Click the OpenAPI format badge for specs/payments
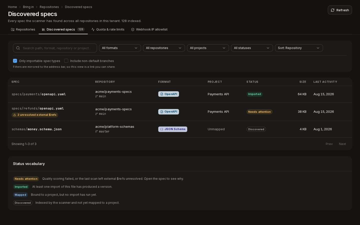The width and height of the screenshot is (360, 225). pyautogui.click(x=168, y=94)
